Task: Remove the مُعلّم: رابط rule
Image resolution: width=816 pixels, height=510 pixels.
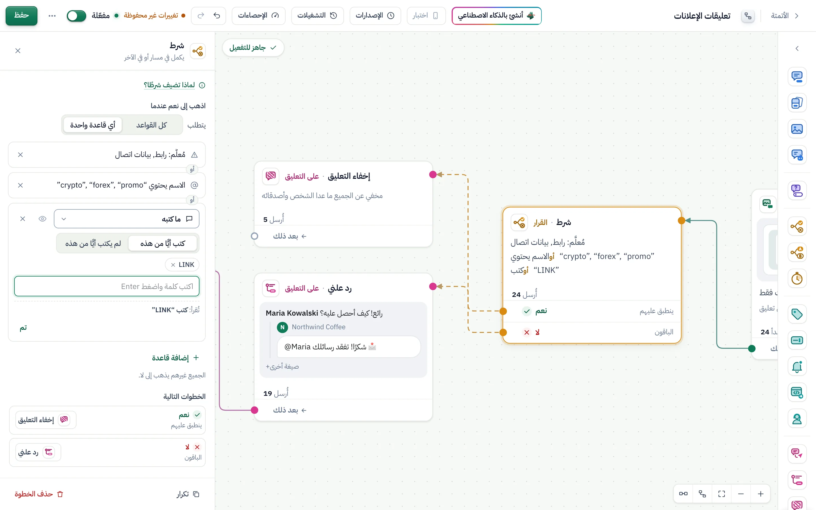Action: pos(20,154)
